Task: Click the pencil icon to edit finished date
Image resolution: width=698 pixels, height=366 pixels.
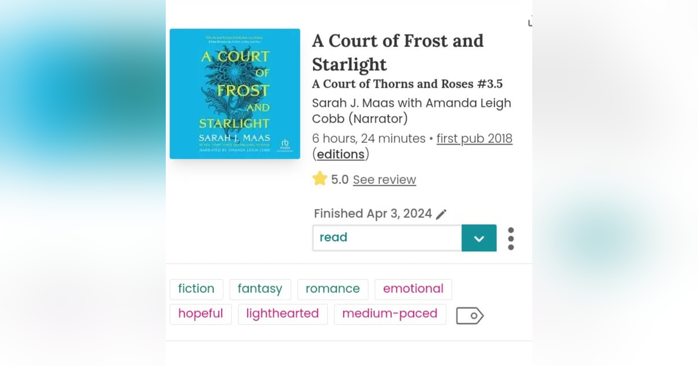Action: [x=441, y=214]
